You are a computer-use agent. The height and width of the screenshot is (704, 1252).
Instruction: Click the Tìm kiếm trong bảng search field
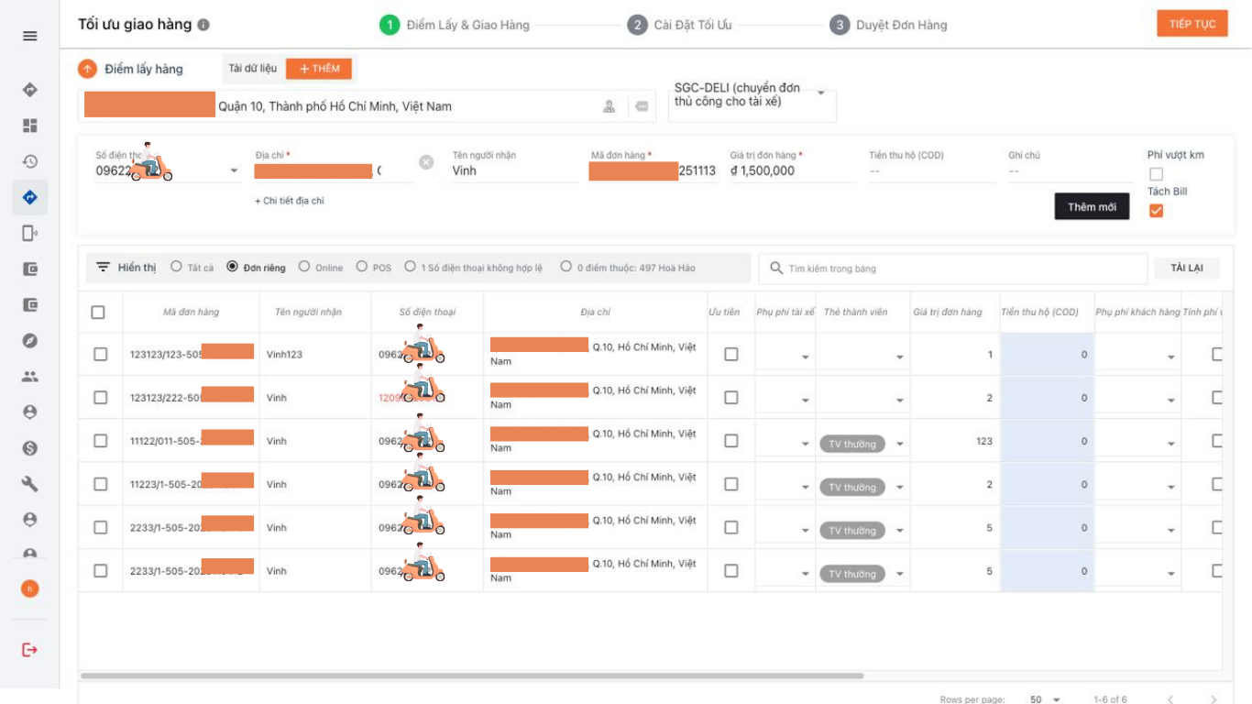pyautogui.click(x=953, y=269)
